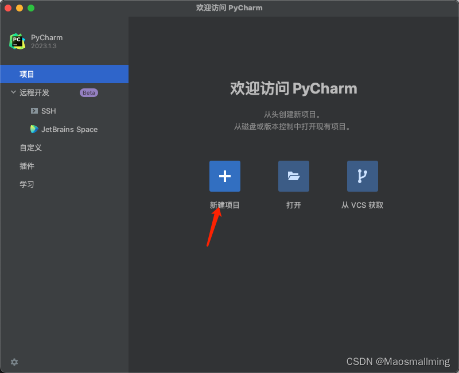Close the window with red button

[8, 8]
